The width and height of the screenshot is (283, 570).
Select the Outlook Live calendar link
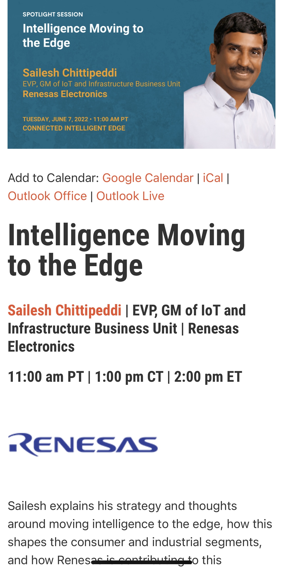click(x=130, y=196)
